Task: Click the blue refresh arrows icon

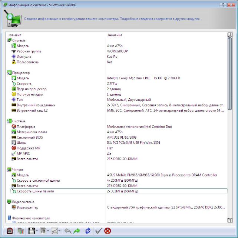Action: click(88, 231)
